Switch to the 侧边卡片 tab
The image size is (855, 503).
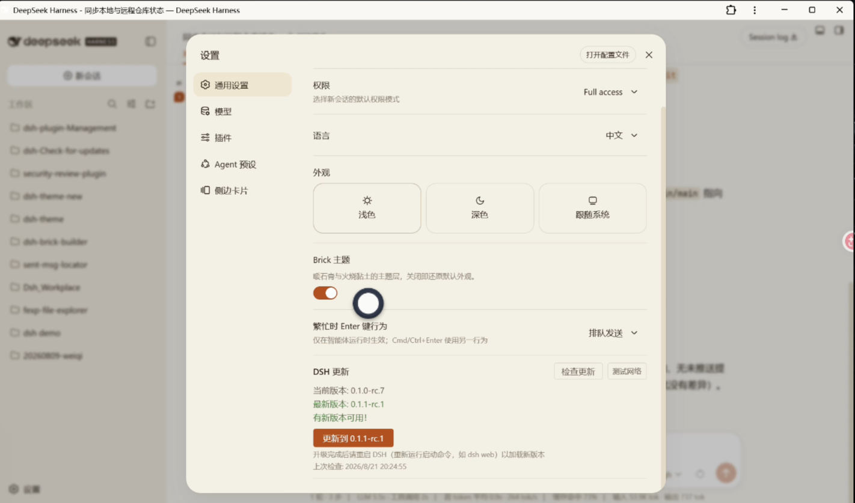242,191
